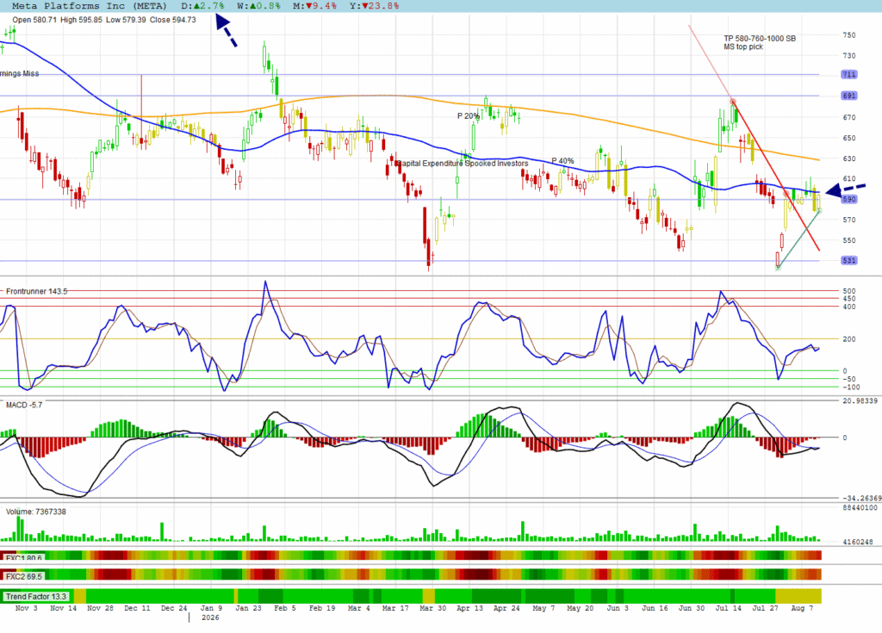
Task: Click the Mar 4 date label
Action: point(359,608)
